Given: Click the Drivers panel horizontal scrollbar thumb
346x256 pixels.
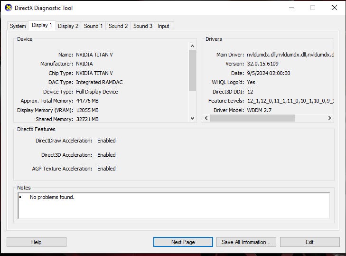Looking at the screenshot, I should pos(252,118).
